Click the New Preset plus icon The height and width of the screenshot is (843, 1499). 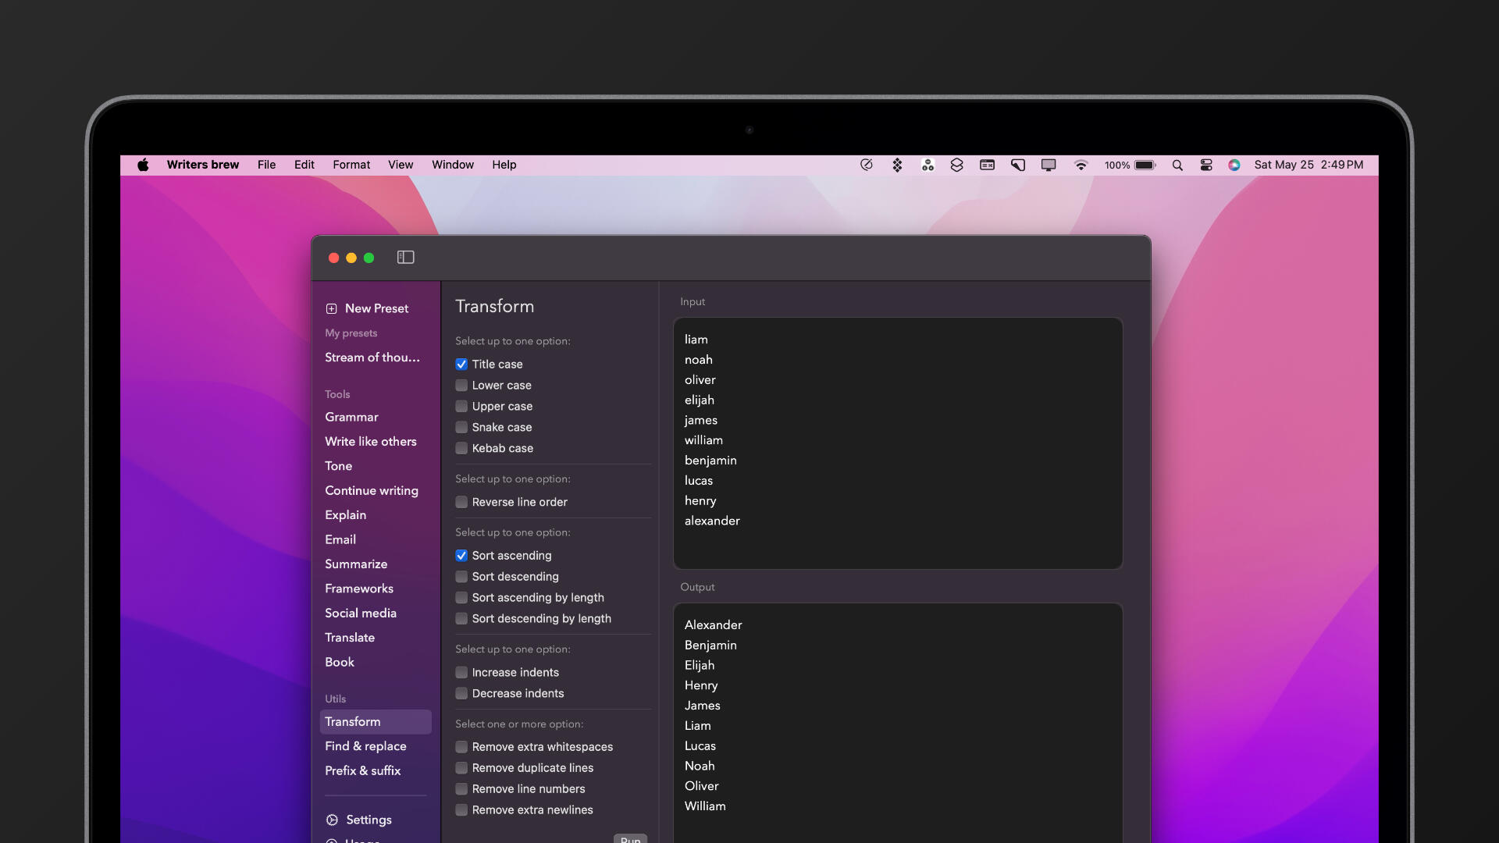tap(331, 308)
